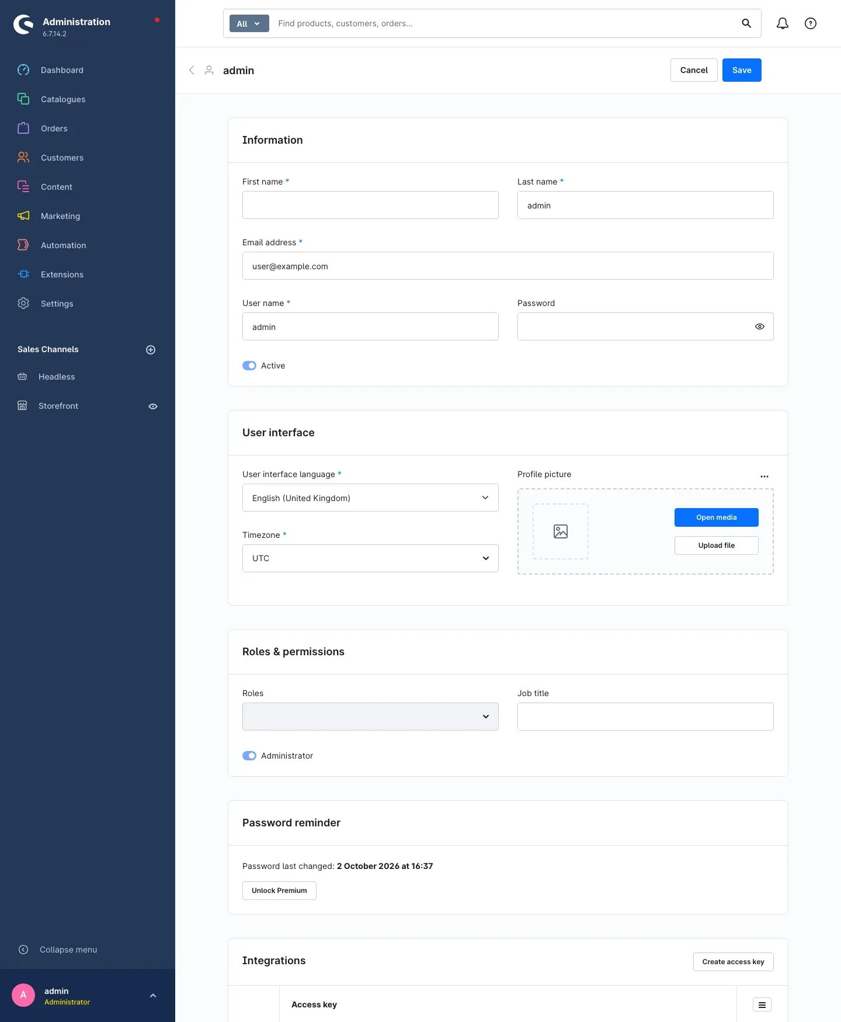Go back using the left arrow
Image resolution: width=841 pixels, height=1022 pixels.
click(192, 70)
